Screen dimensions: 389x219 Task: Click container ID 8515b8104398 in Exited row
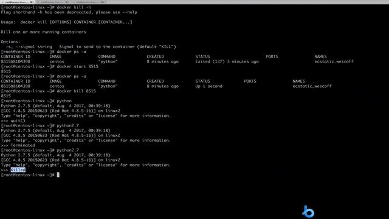[15, 61]
